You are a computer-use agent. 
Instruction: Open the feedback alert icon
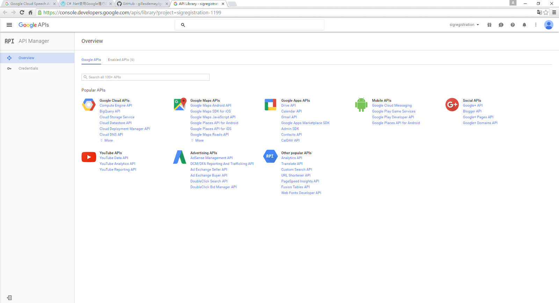501,25
